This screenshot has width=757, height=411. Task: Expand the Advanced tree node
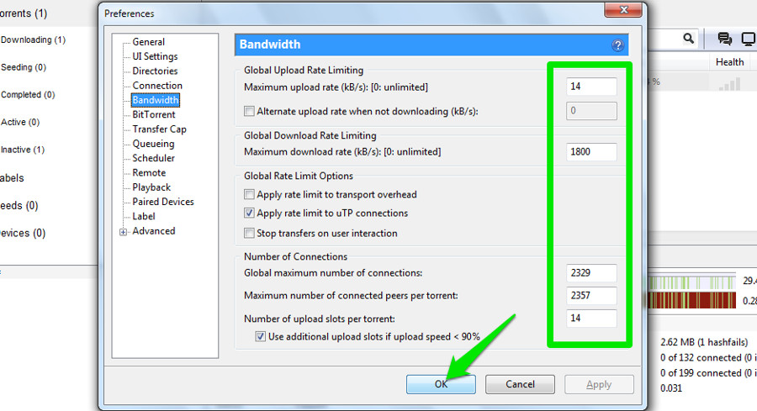(x=124, y=232)
